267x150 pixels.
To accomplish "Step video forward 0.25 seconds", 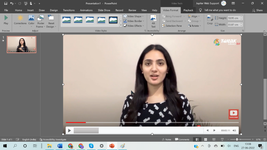I will [214, 130].
